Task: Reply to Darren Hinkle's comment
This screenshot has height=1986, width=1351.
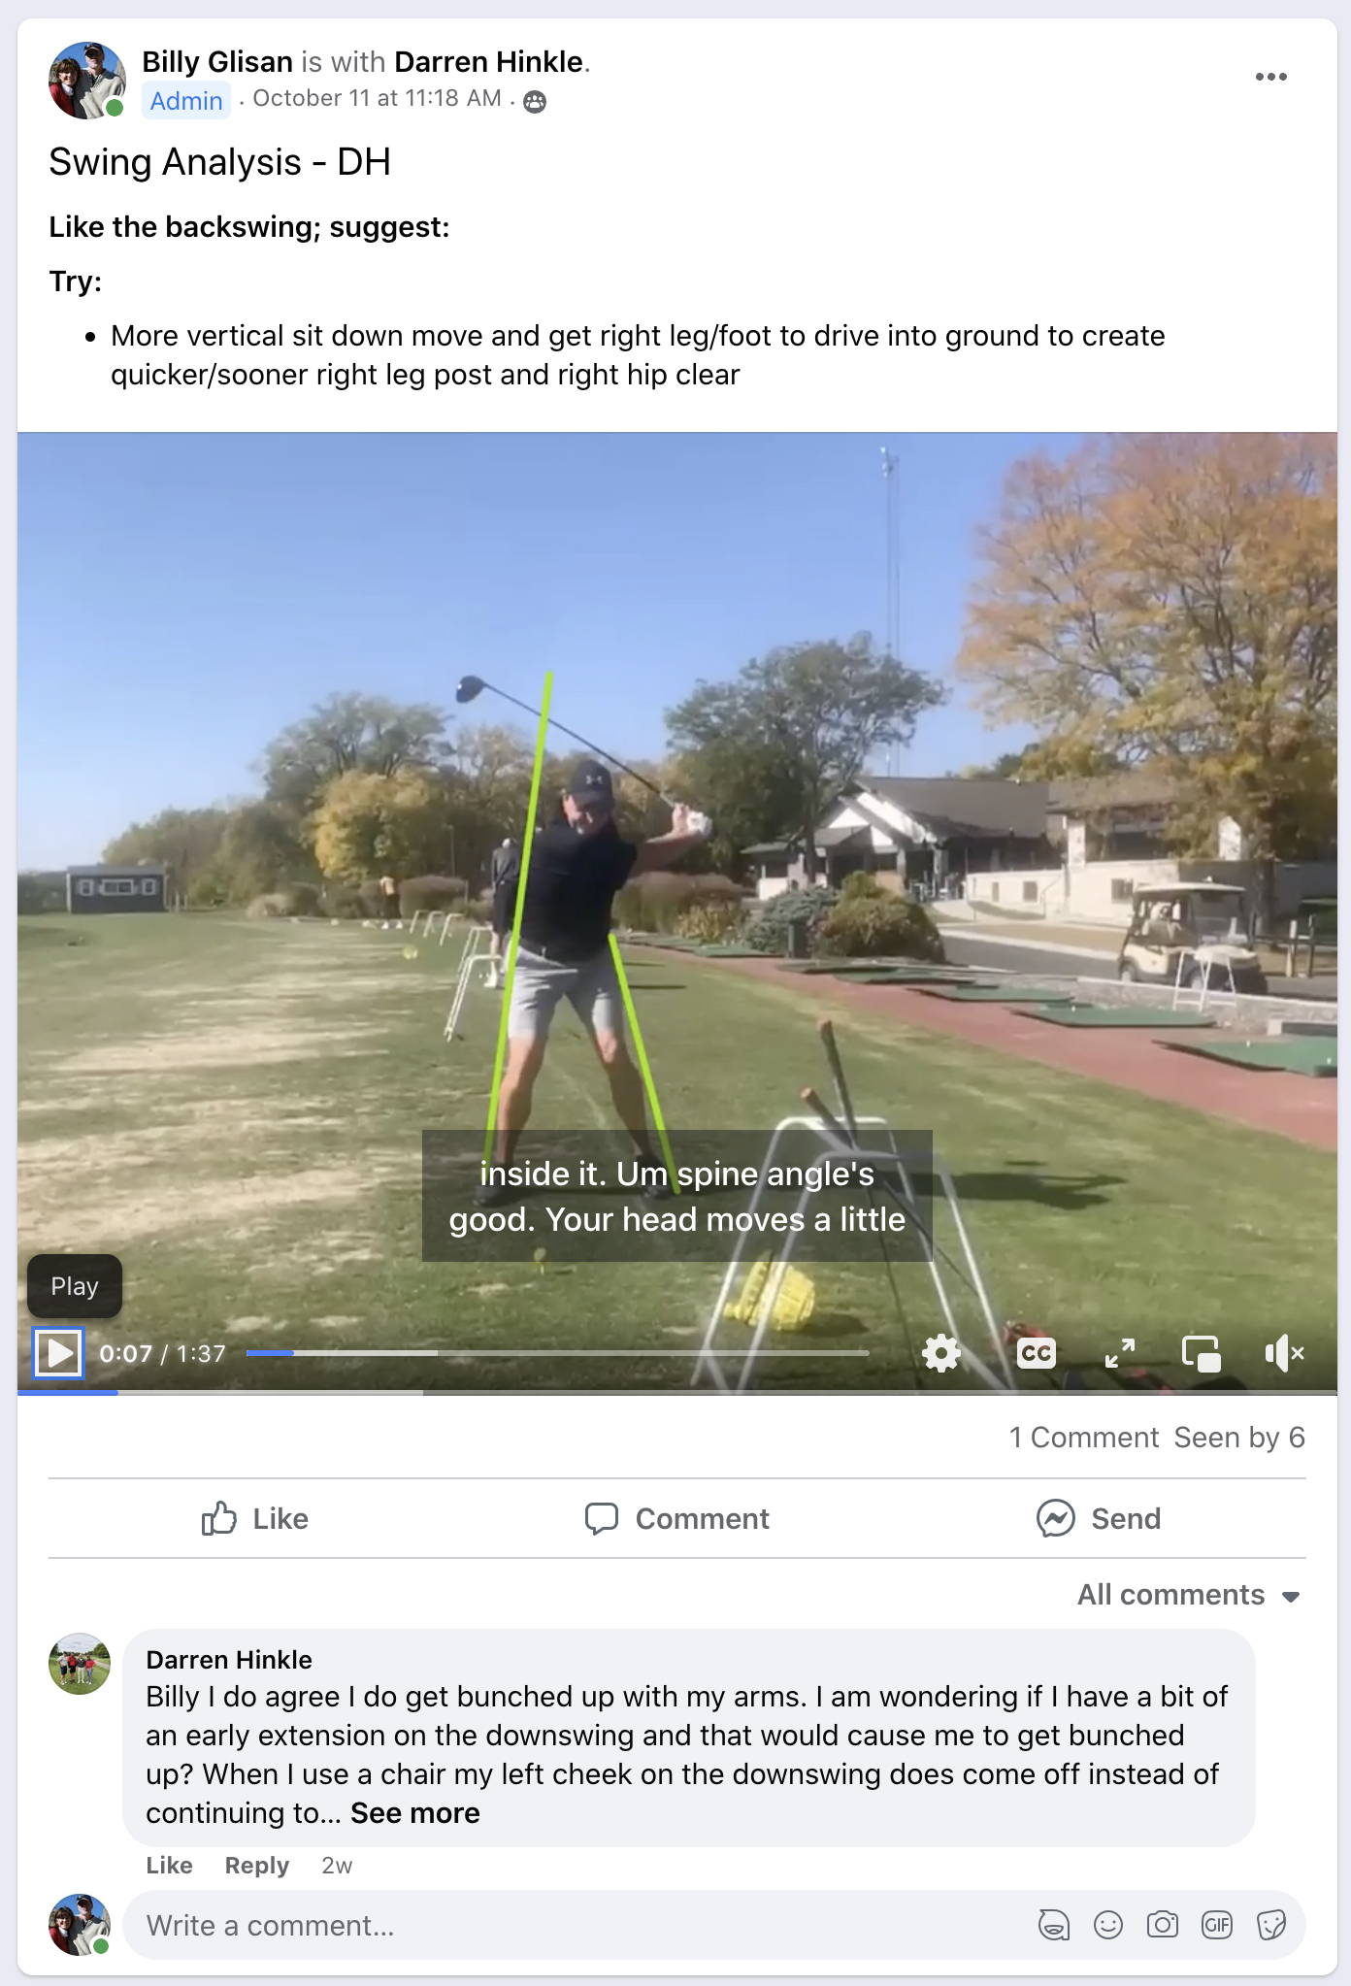Action: pos(257,1866)
